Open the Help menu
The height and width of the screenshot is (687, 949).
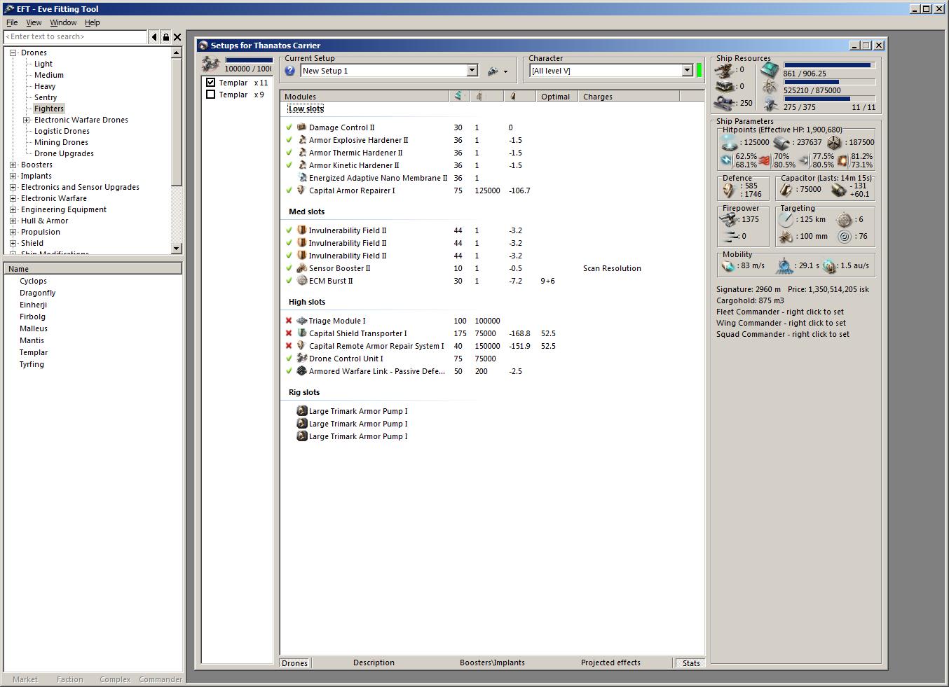pyautogui.click(x=93, y=22)
